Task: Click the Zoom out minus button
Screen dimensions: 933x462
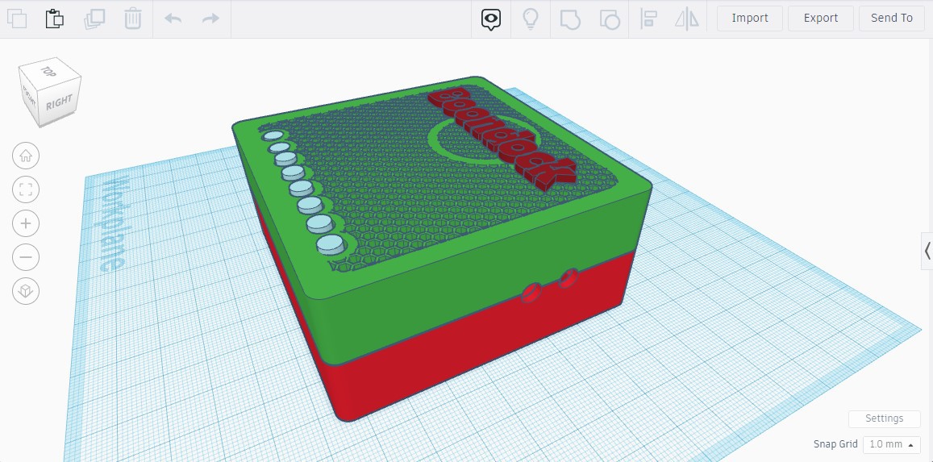Action: pos(26,257)
